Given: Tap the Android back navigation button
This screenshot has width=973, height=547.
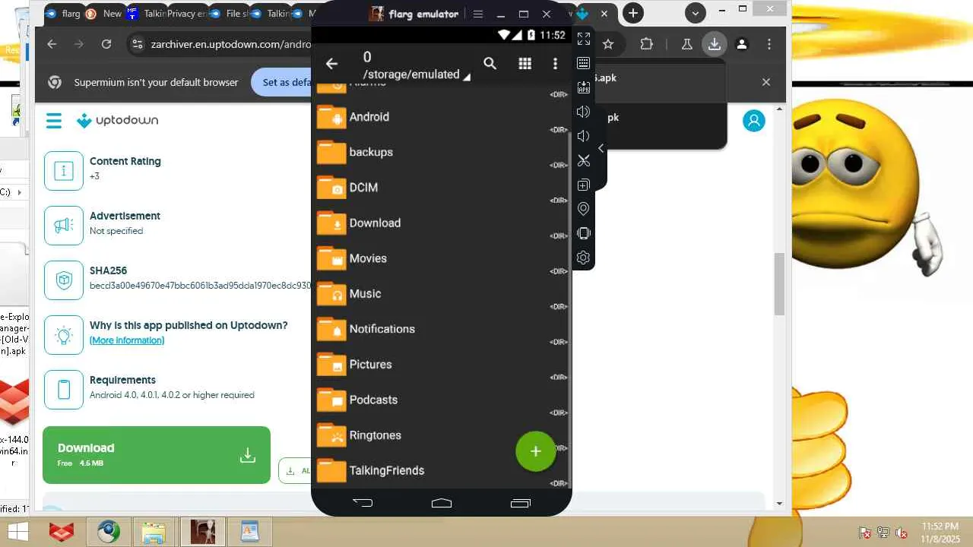Looking at the screenshot, I should [363, 503].
